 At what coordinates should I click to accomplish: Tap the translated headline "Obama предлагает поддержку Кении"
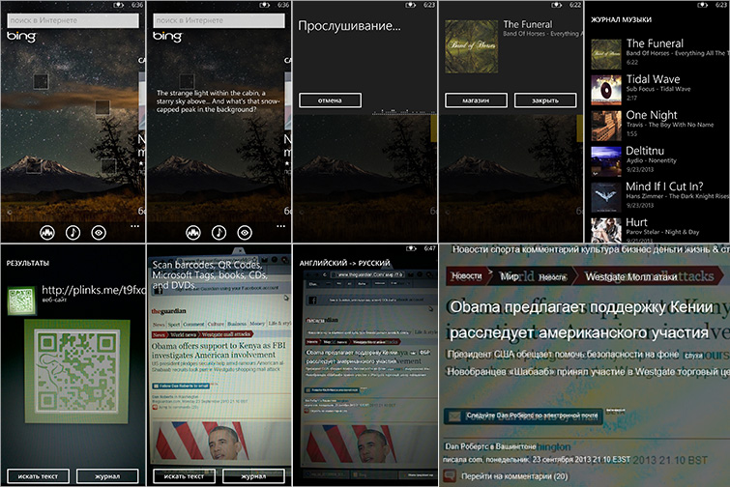coord(581,307)
